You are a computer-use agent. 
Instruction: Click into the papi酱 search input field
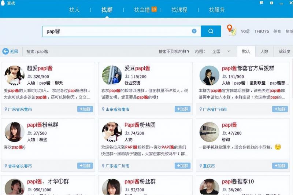point(117,31)
